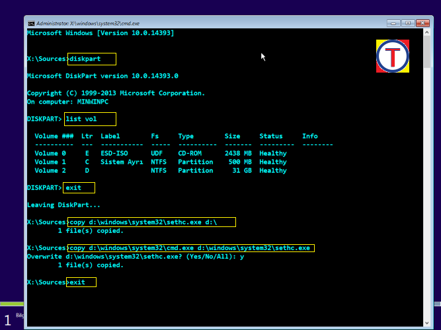
Task: Click the 'diskpart' command text
Action: click(85, 59)
